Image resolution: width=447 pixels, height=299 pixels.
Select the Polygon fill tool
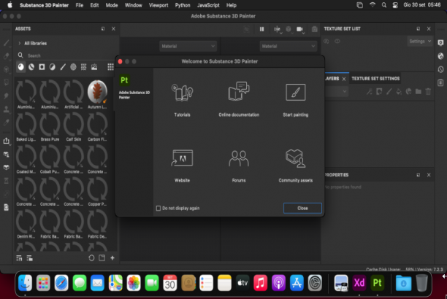[7, 82]
